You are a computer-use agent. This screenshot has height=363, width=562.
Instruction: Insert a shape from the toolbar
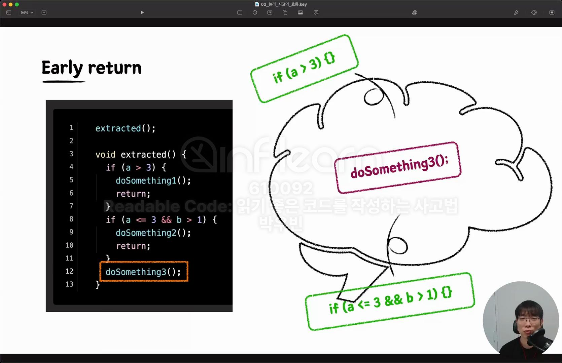coord(285,12)
